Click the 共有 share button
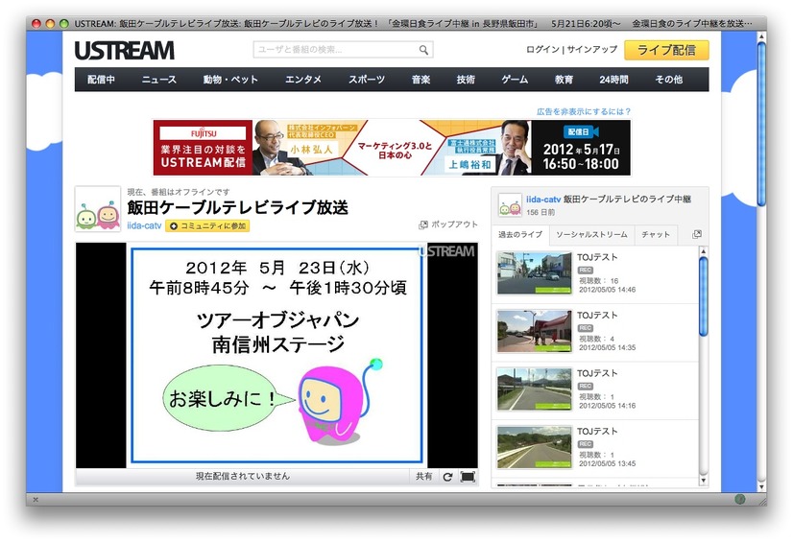Screen dimensions: 793x542 (423, 477)
